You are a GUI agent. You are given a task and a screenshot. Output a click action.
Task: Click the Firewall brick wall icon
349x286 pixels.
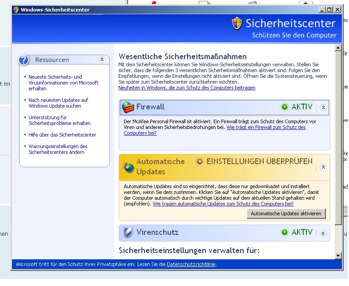coord(128,107)
